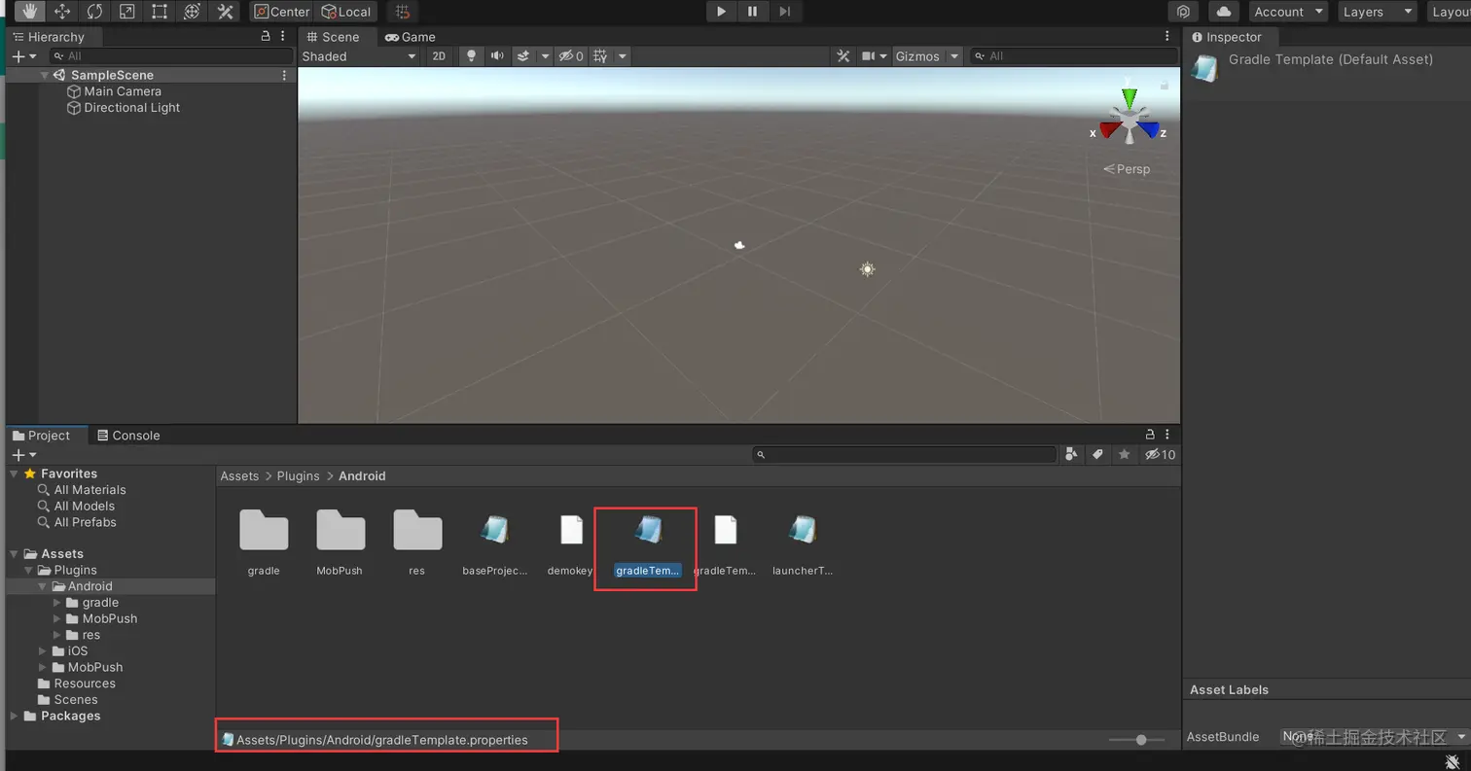The width and height of the screenshot is (1471, 771).
Task: Open AssetBundle None dropdown
Action: (x=1372, y=737)
